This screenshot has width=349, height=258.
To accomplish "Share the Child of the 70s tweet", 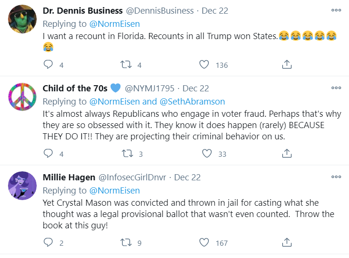I will click(x=287, y=153).
